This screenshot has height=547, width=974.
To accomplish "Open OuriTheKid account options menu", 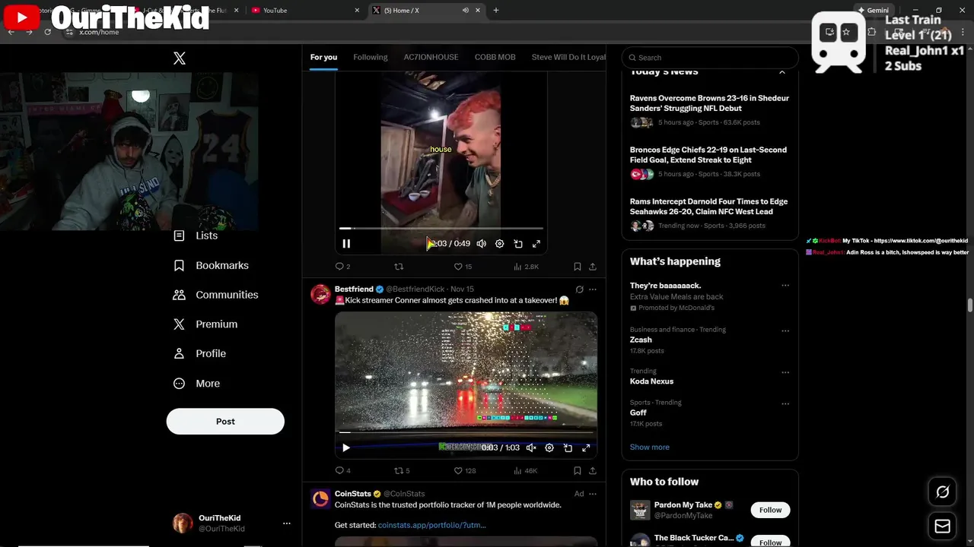I will tap(287, 523).
